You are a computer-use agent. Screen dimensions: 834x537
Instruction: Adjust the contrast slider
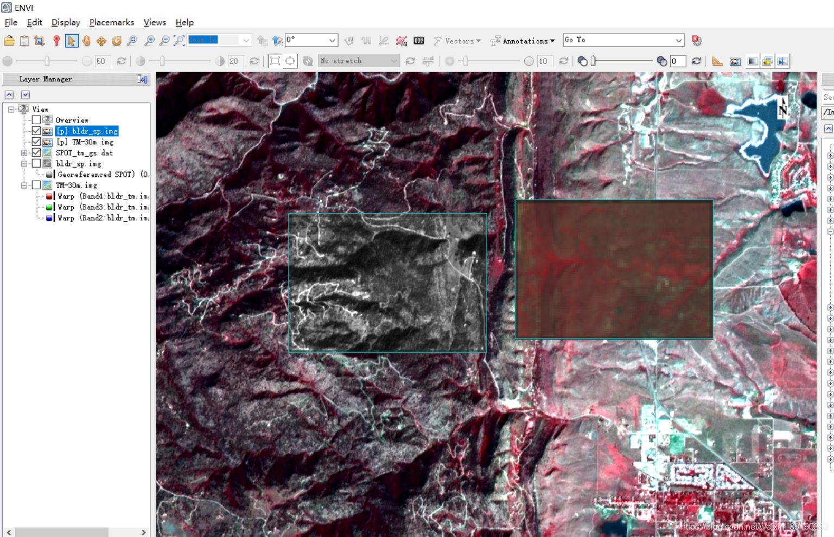[x=162, y=61]
